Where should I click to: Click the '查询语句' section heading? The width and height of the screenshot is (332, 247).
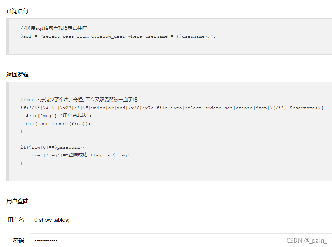point(17,11)
